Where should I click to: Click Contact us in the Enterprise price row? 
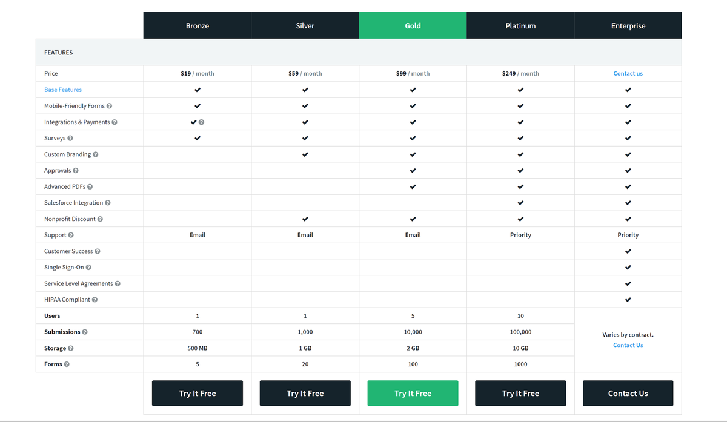point(628,73)
